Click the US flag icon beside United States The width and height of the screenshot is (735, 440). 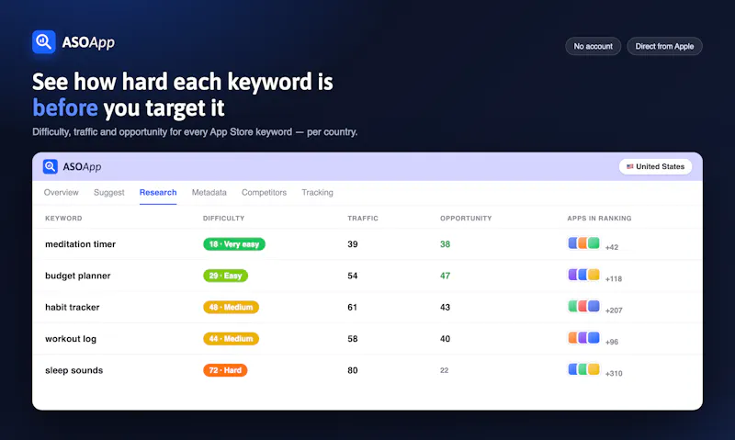[630, 166]
